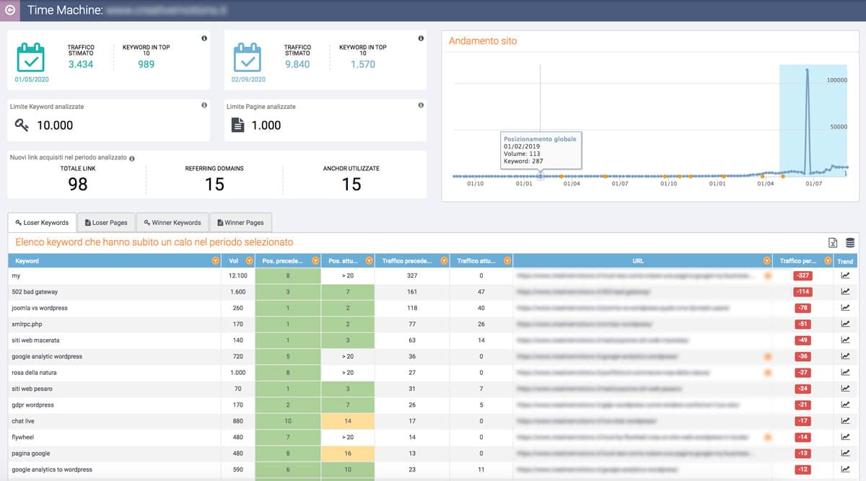Open the Traffico attuale column filter

tap(507, 260)
